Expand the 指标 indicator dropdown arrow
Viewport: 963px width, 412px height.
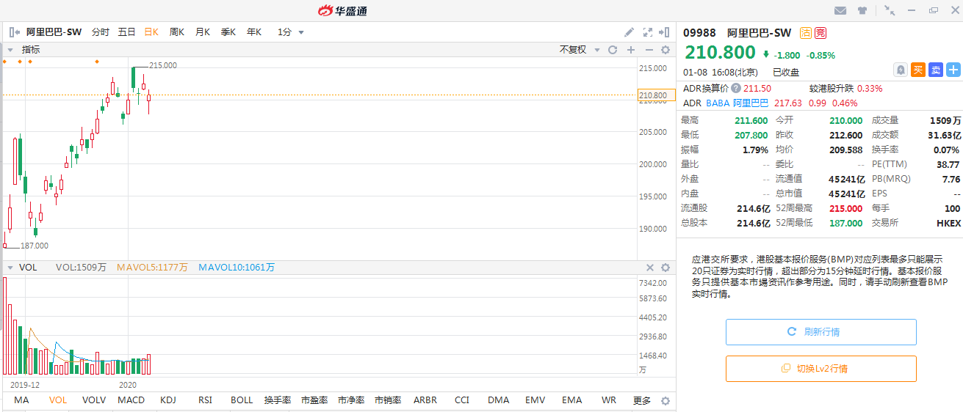11,50
